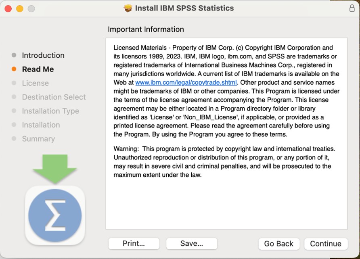Click the Destination Select step

(54, 97)
